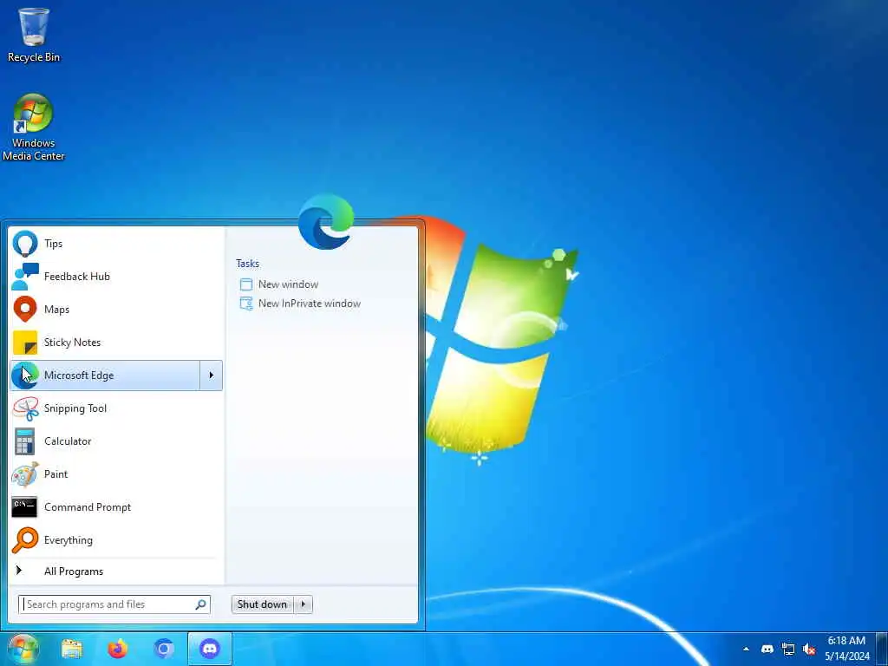Open Command Prompt
Viewport: 888px width, 666px height.
point(116,506)
